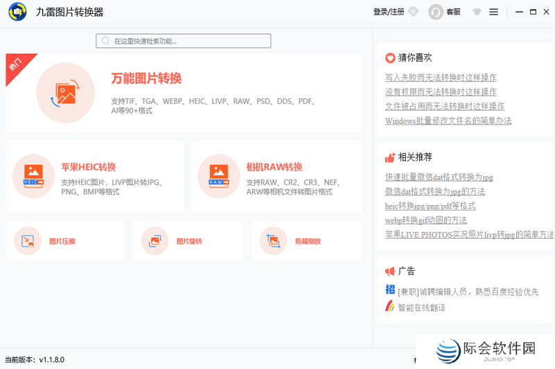Select the 图片旋转 rotate tool icon
The width and height of the screenshot is (555, 369).
155,241
